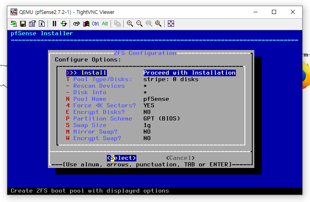Image resolution: width=310 pixels, height=202 pixels.
Task: Click the 'NO' value beside Encrypt Swap?
Action: [147, 138]
